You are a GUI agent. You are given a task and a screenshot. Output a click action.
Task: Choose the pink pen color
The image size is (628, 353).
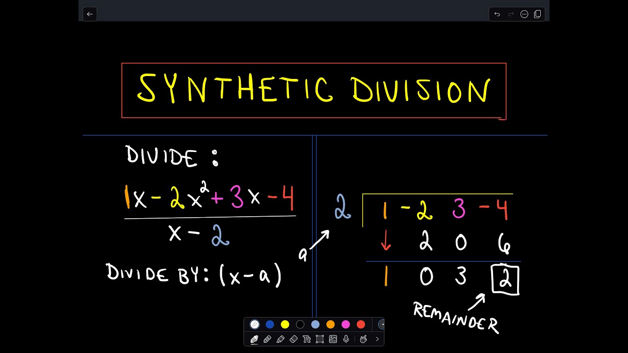coord(346,324)
